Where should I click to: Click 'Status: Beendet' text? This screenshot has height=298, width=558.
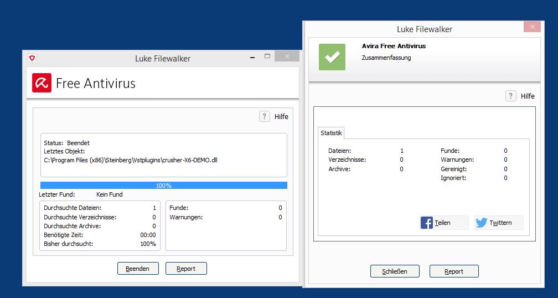[x=66, y=143]
